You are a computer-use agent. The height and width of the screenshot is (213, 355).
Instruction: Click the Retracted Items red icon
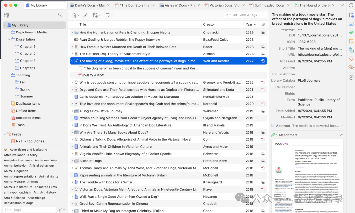(x=13, y=118)
